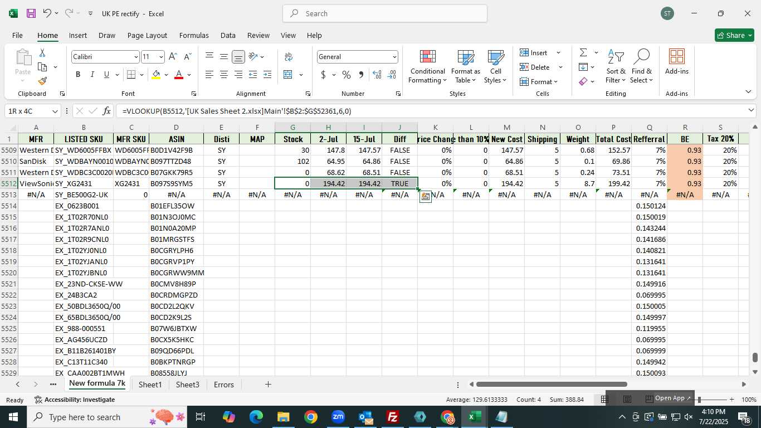Open Find & Select magnifier
This screenshot has width=761, height=428.
641,66
